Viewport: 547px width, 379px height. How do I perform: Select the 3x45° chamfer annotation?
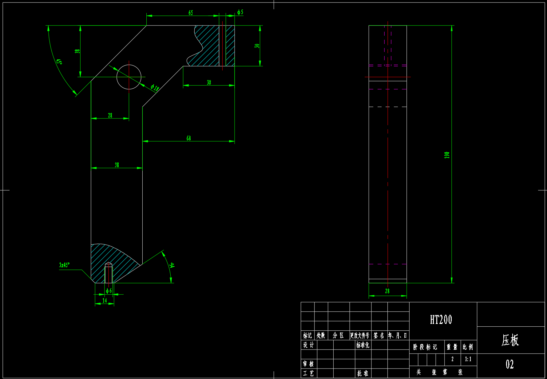coord(64,265)
